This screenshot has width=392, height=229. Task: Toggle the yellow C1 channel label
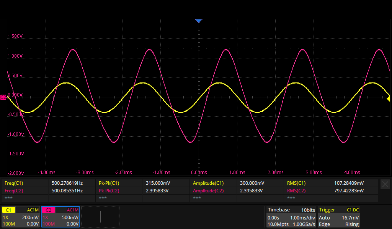9,210
